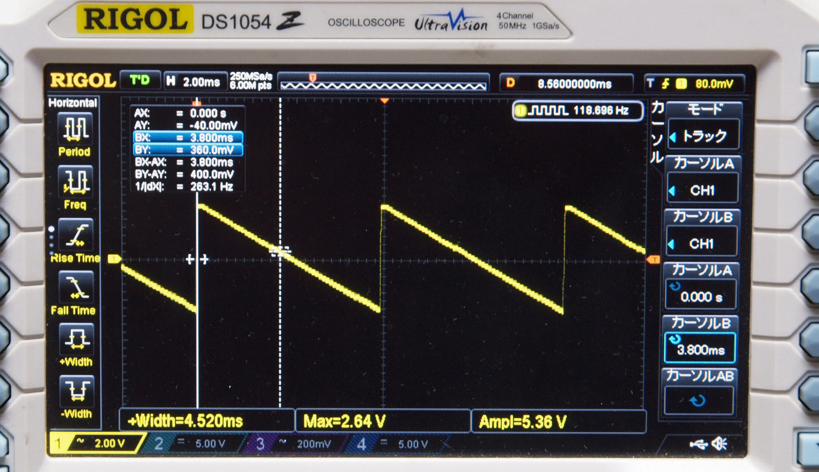Click the カーソルB 3.800ms value field
819x472 pixels.
[700, 349]
